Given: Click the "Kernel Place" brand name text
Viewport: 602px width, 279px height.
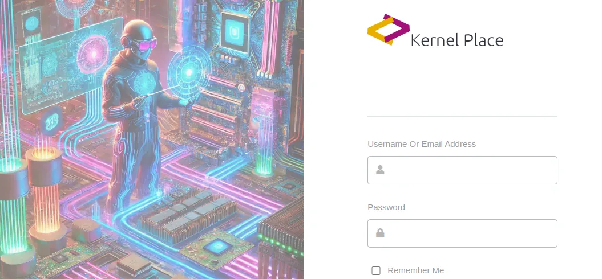Looking at the screenshot, I should tap(457, 40).
